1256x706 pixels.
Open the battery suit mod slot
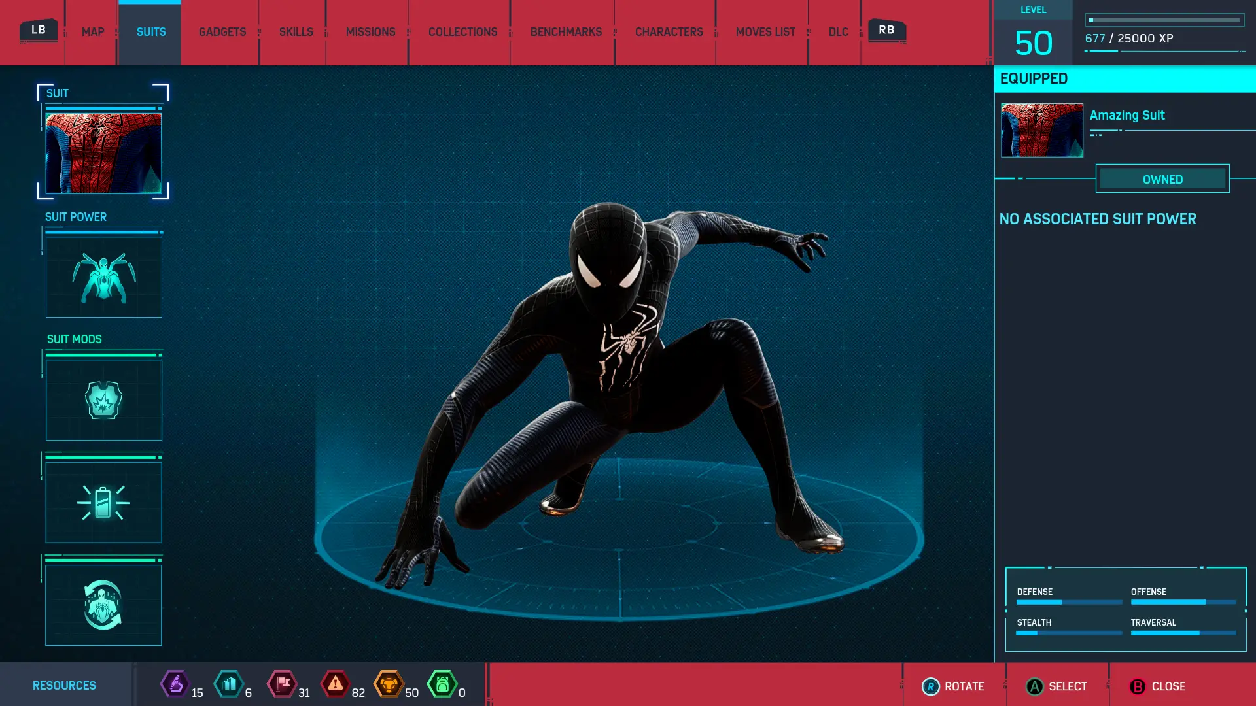point(104,503)
